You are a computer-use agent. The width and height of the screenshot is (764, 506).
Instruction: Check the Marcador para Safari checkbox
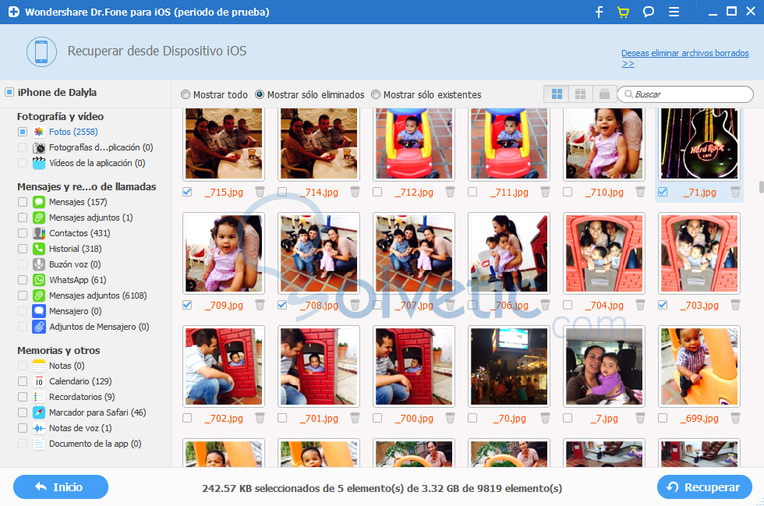[x=23, y=412]
